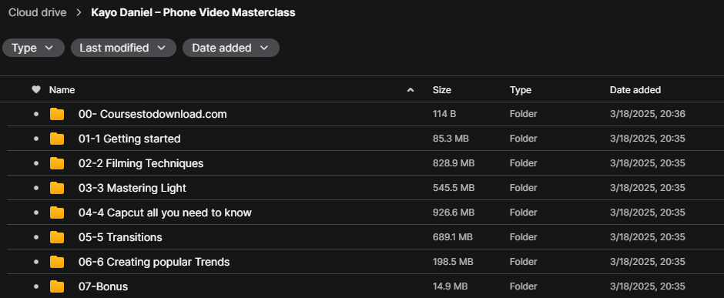Click folder icon of 06-6 Creating popular Trends
The height and width of the screenshot is (298, 724).
[57, 262]
